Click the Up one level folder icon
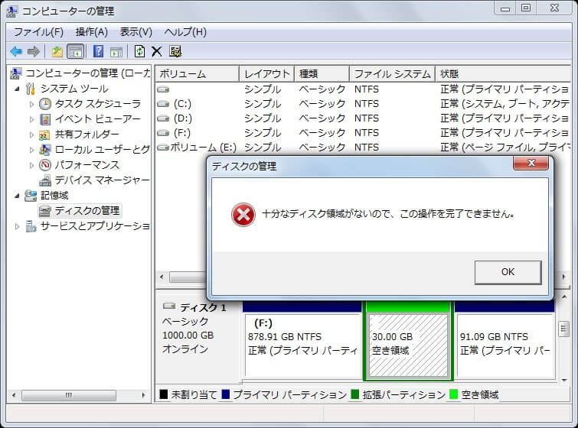The width and height of the screenshot is (578, 428). pos(57,51)
